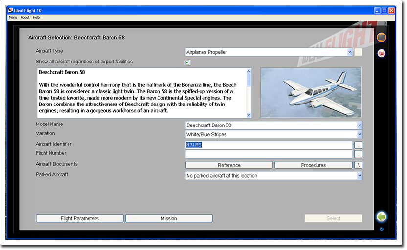Viewport: 407px width, 250px height.
Task: Click the empty Flight Number field
Action: click(x=269, y=154)
